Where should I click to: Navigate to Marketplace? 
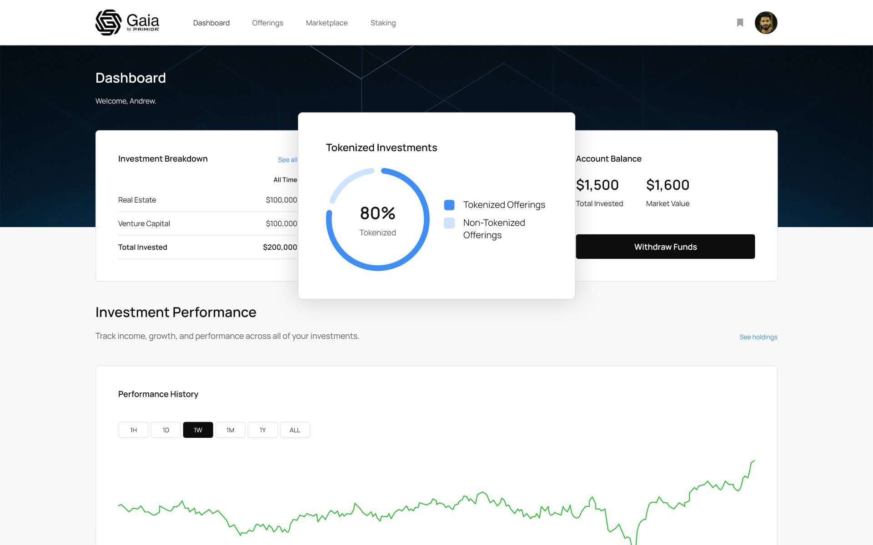(326, 23)
